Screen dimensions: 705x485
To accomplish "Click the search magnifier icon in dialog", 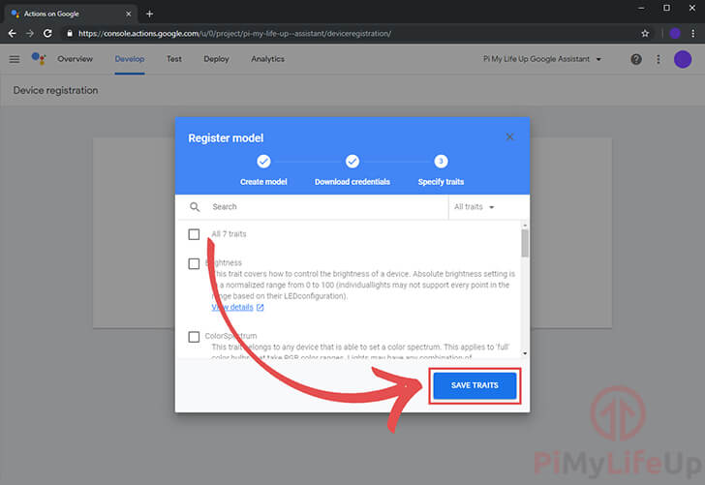I will click(x=195, y=207).
